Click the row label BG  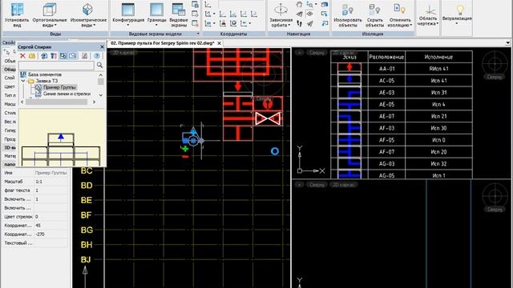click(x=87, y=230)
